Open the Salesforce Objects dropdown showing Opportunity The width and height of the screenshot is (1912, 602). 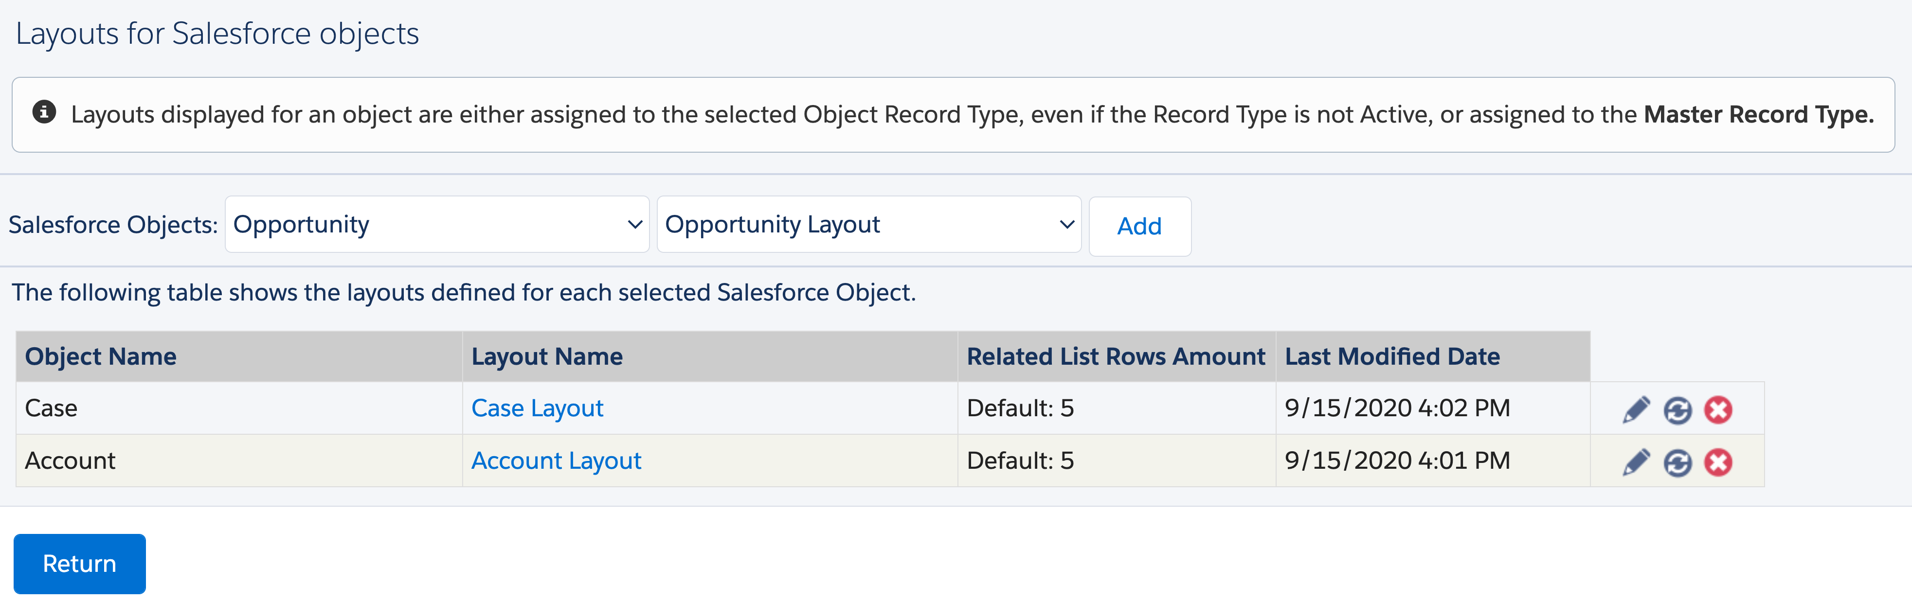436,224
